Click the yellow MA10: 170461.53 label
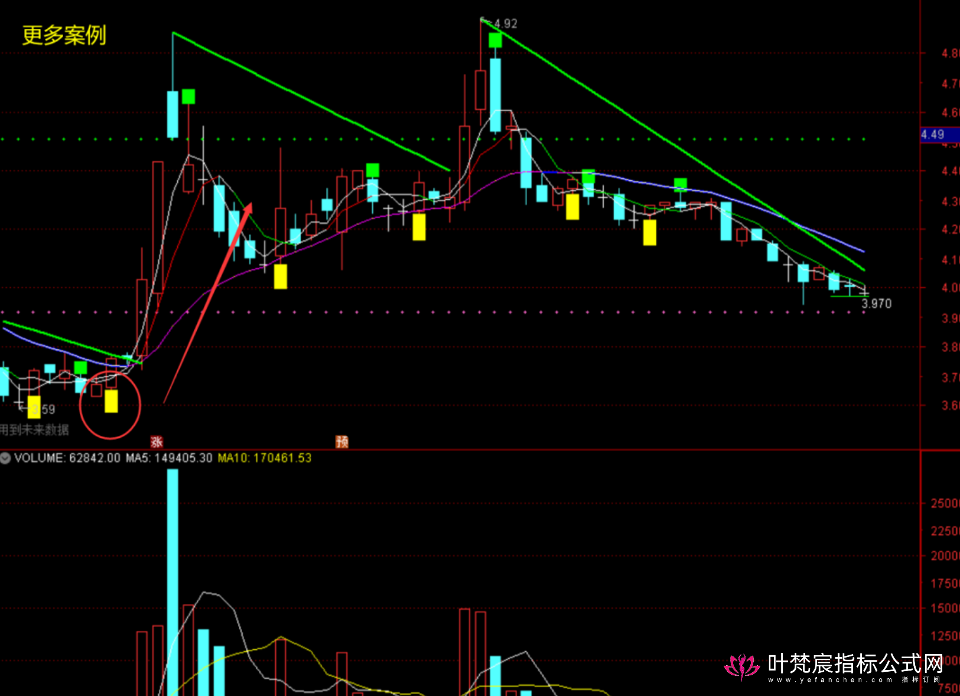This screenshot has width=960, height=696. click(264, 458)
